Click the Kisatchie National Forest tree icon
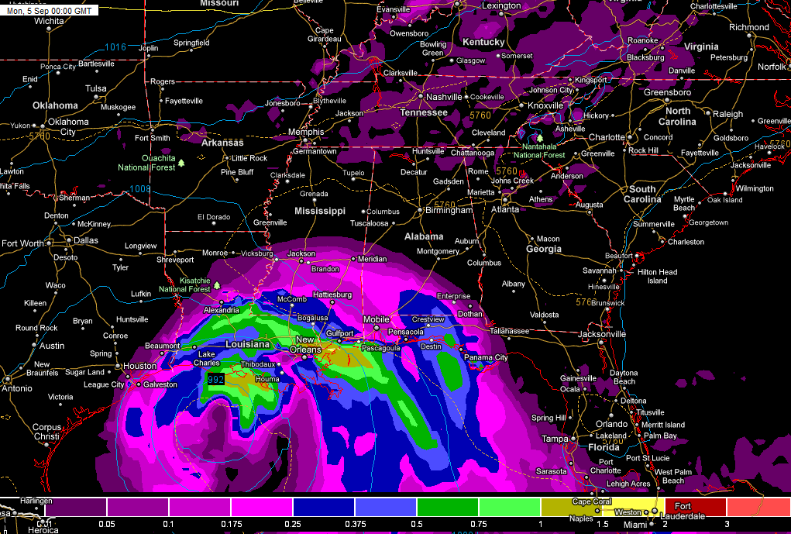 pos(217,285)
